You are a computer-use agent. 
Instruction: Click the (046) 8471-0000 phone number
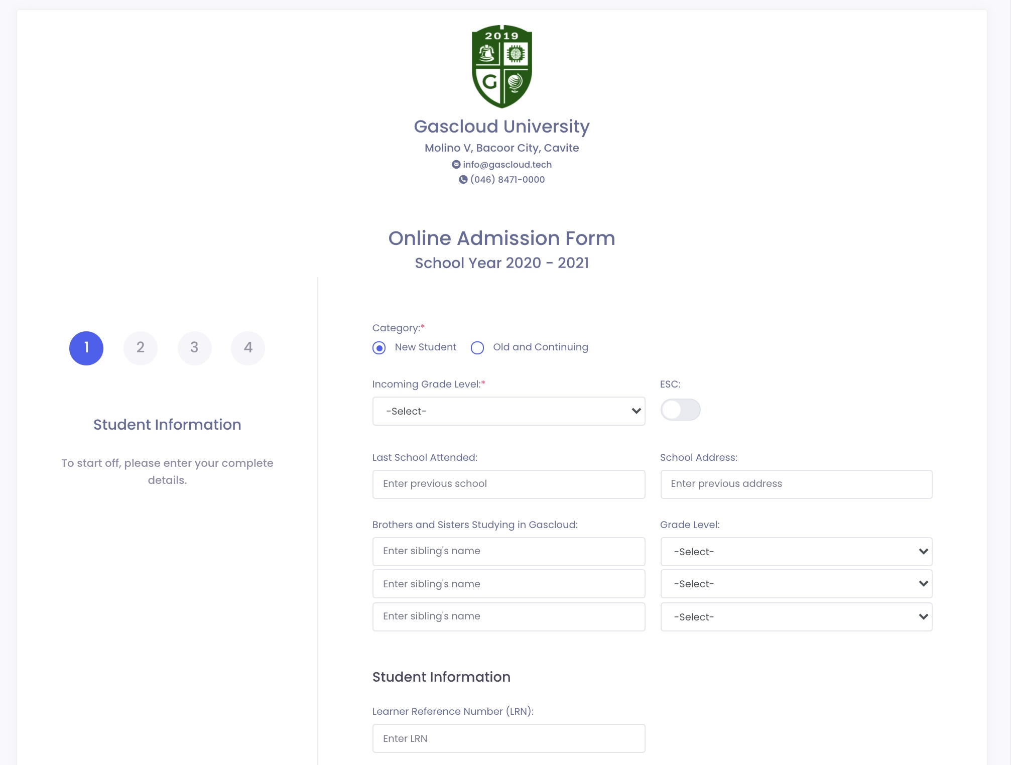(507, 180)
